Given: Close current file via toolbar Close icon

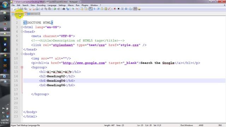Looking at the screenshot, I should pyautogui.click(x=30, y=9).
